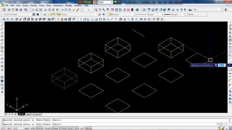The image size is (232, 130).
Task: Open the Insert menu
Action: (x=25, y=5)
